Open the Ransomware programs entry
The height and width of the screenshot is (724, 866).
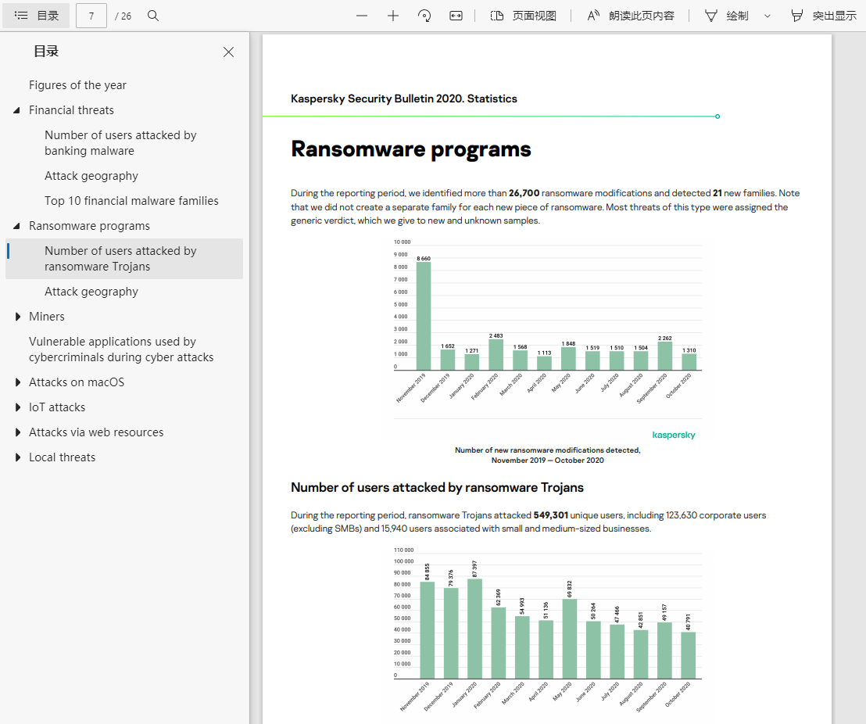89,225
